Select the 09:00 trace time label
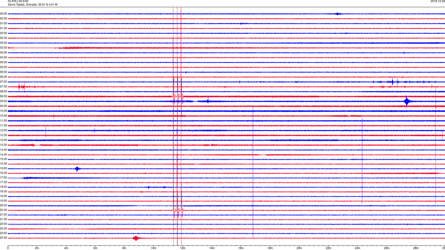The width and height of the screenshot is (445, 250). coord(3,101)
